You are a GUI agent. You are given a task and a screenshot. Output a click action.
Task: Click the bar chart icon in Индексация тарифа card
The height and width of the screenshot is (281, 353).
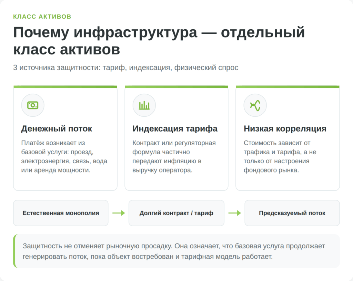pos(144,105)
